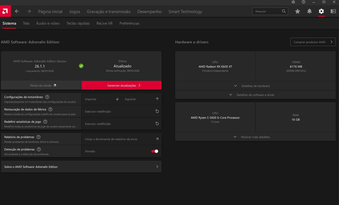
Task: Open settings gear icon
Action: coord(321,11)
